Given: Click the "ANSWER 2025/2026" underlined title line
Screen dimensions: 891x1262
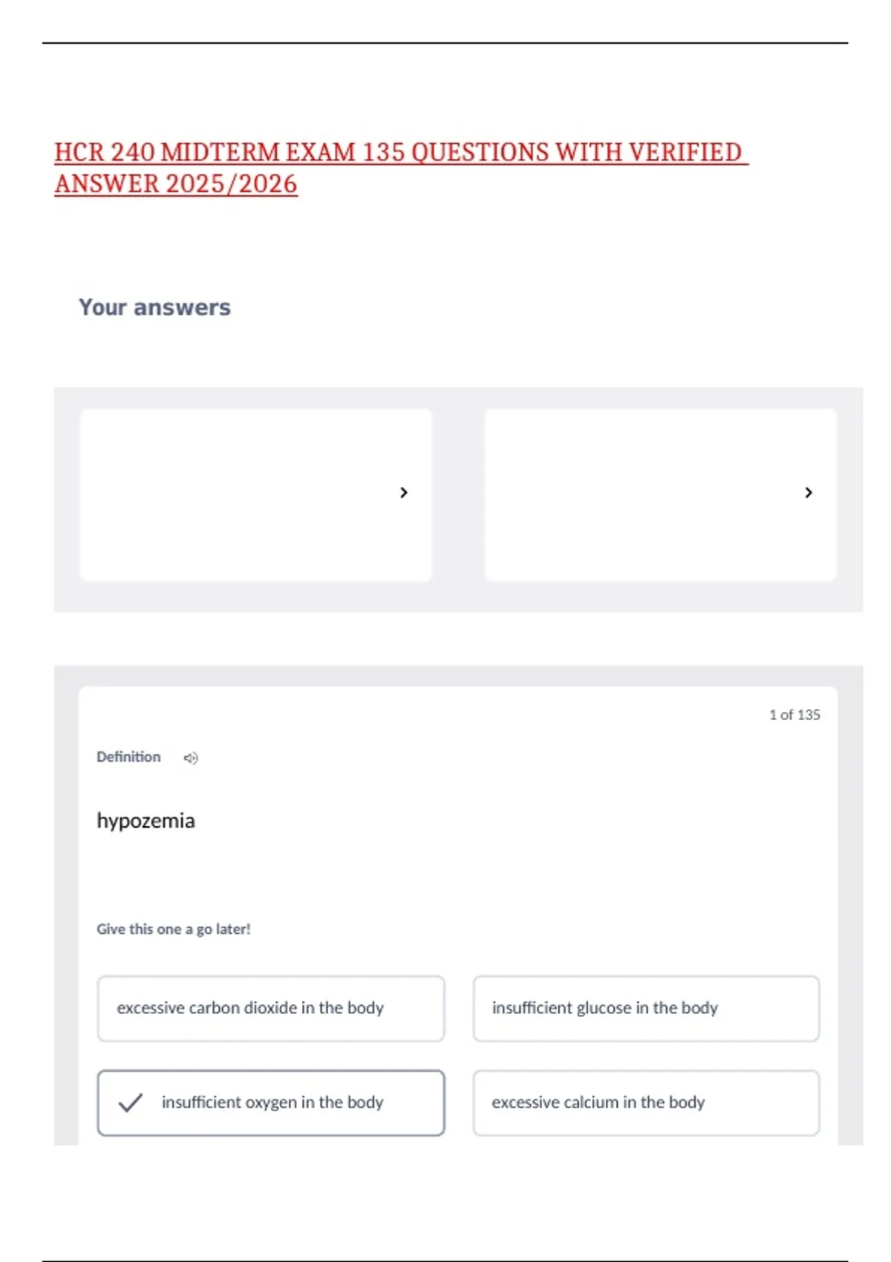Looking at the screenshot, I should (x=176, y=184).
